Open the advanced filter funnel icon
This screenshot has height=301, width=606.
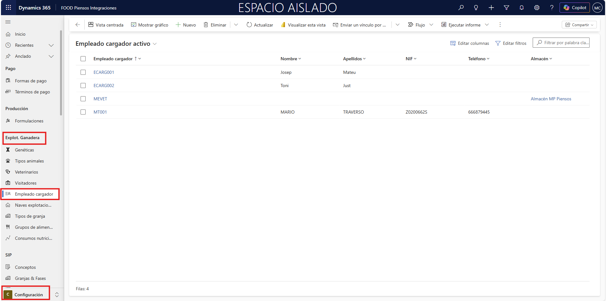[x=506, y=8]
